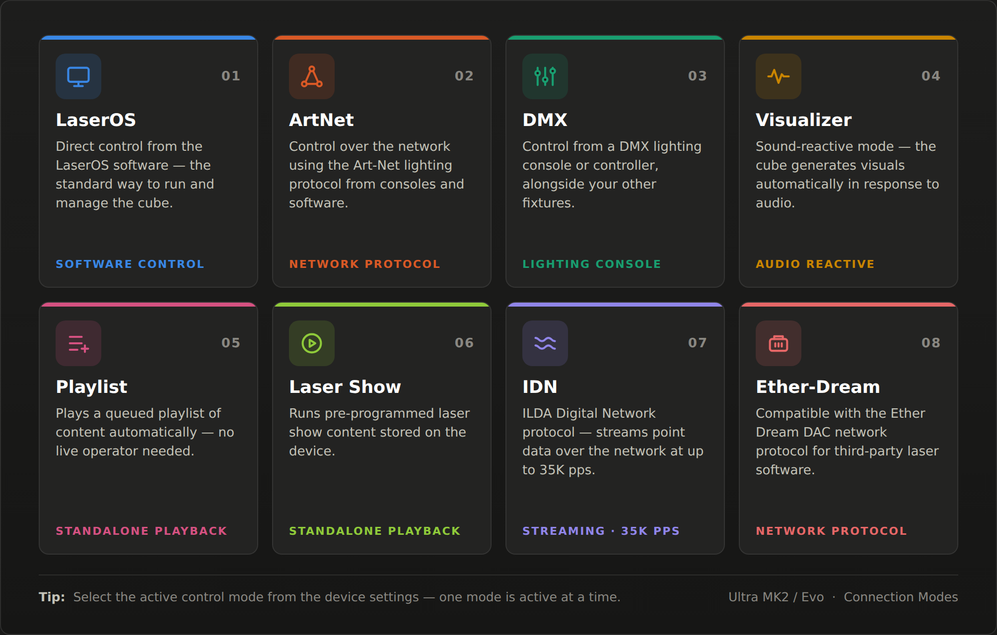Click the LIGHTING CONSOLE tag

[x=592, y=264]
